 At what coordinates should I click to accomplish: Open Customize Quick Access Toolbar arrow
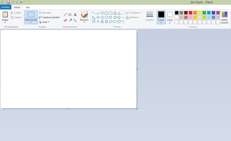[x=21, y=2]
